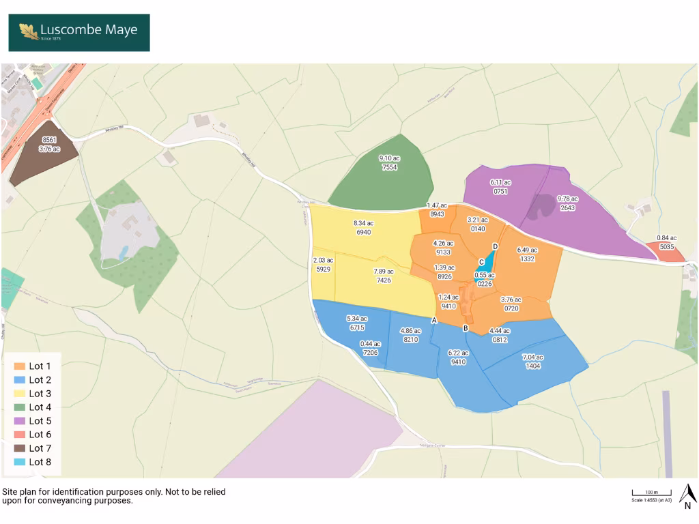Pick the Lot 5 purple legend swatch
The height and width of the screenshot is (524, 699).
[19, 421]
